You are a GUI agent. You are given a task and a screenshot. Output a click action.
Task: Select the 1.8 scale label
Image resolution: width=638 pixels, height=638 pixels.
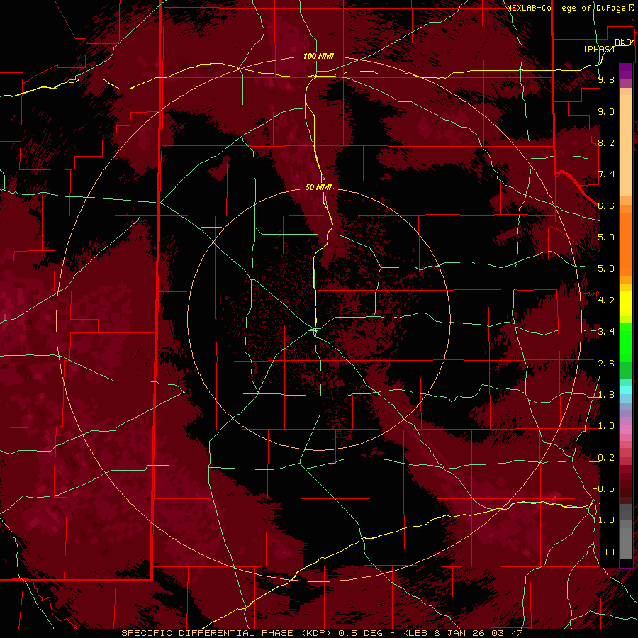(606, 395)
